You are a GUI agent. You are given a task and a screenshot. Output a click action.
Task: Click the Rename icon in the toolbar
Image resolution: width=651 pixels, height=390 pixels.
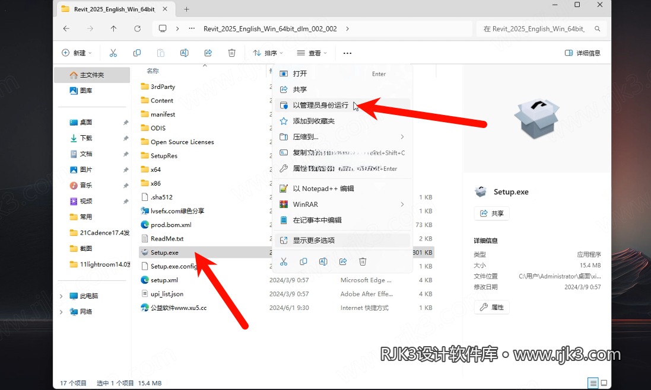(184, 53)
